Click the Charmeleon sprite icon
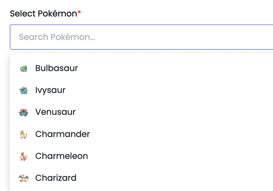The image size is (273, 191). 23,156
